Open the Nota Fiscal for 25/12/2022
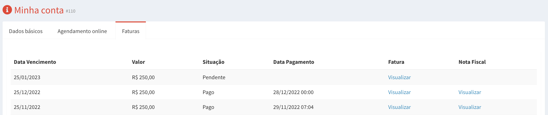Image resolution: width=548 pixels, height=115 pixels. (x=470, y=92)
